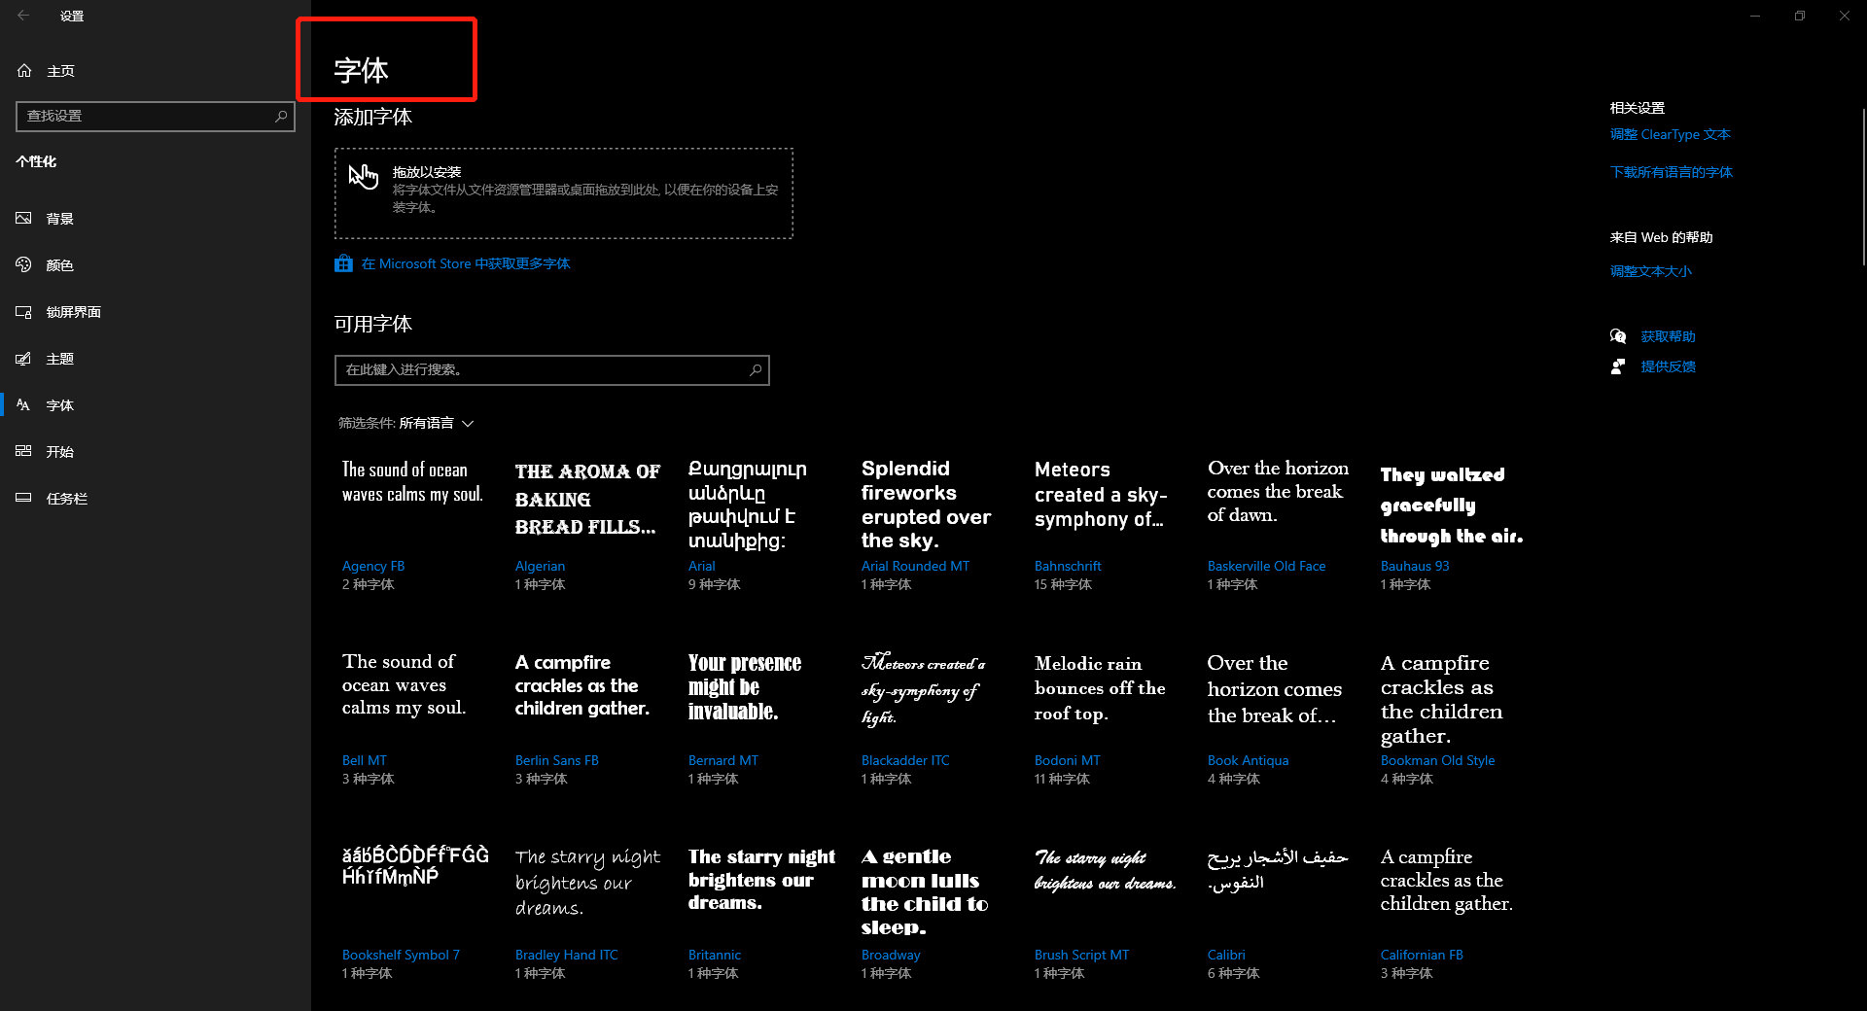Open the Blackadder ITC font card
Screen dimensions: 1867x1011
tap(933, 719)
